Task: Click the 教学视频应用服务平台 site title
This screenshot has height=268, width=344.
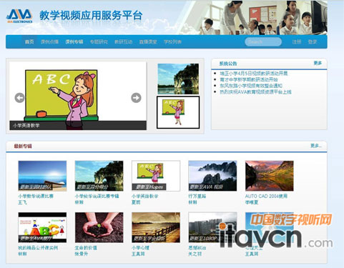Action: pyautogui.click(x=91, y=16)
